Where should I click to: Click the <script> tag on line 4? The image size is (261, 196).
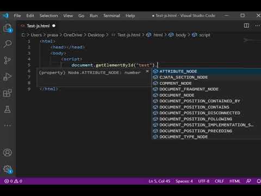(x=72, y=59)
